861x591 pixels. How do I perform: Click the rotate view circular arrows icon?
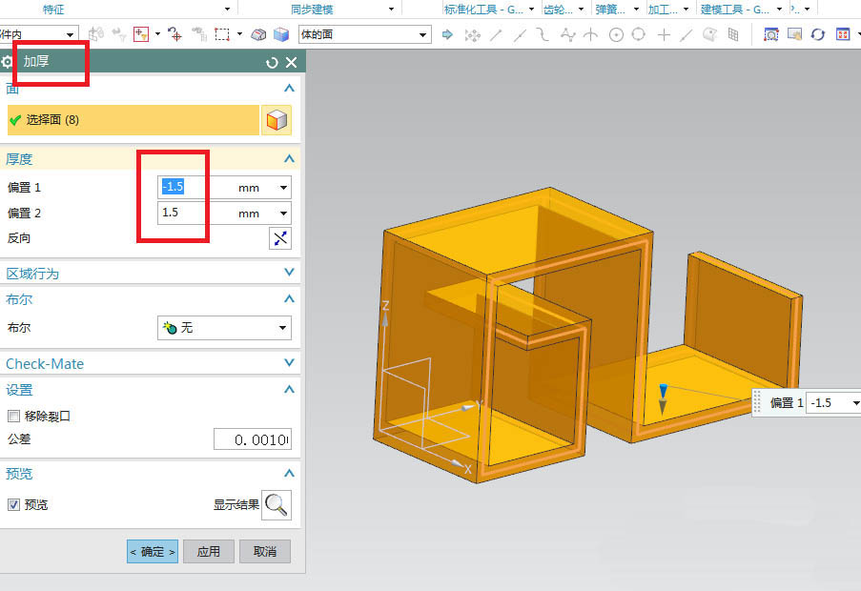[x=818, y=34]
